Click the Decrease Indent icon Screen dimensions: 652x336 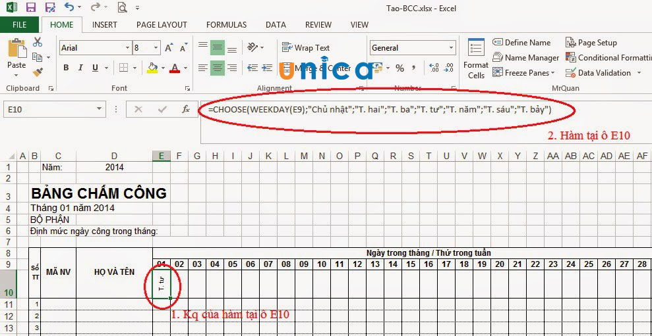click(x=252, y=68)
